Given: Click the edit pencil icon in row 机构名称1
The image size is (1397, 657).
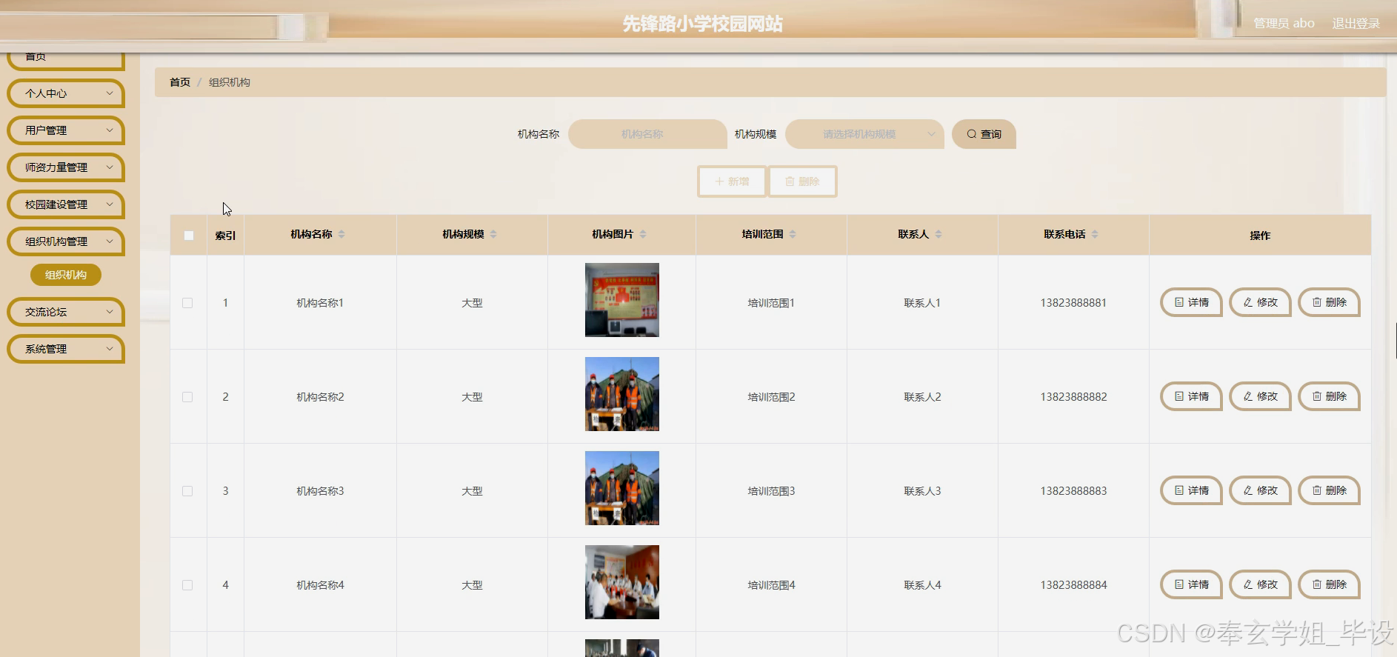Looking at the screenshot, I should pyautogui.click(x=1248, y=302).
